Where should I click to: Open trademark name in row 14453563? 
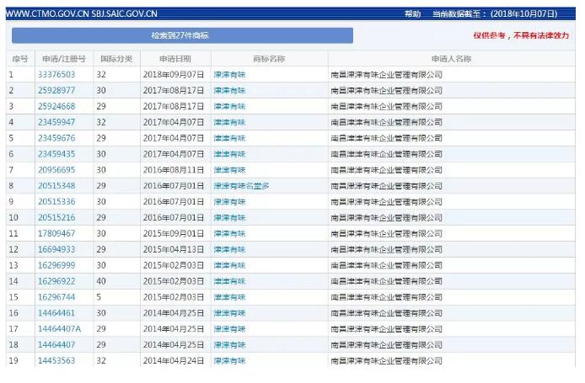229,360
